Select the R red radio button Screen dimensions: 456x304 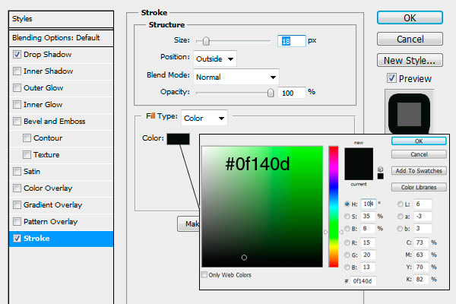click(347, 242)
